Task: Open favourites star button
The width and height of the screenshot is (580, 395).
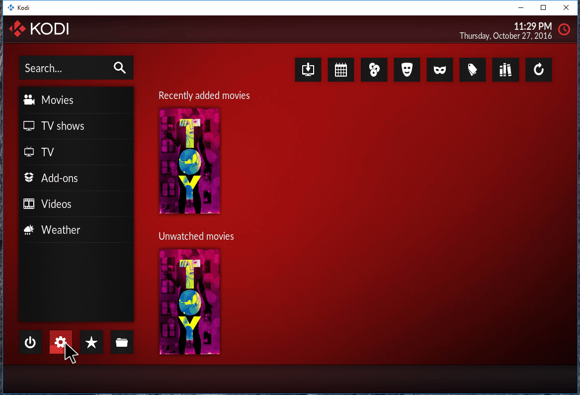Action: pos(91,342)
